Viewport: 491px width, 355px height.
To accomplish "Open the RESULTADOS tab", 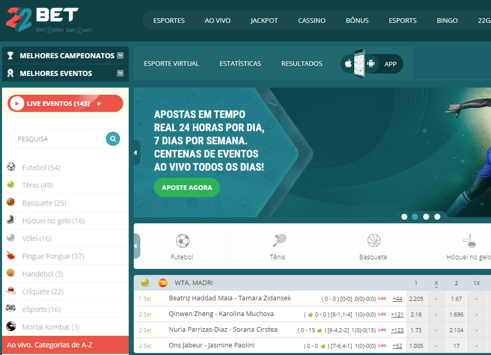I will coord(301,63).
